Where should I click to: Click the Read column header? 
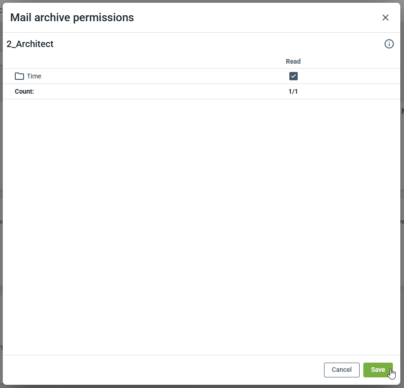tap(293, 61)
